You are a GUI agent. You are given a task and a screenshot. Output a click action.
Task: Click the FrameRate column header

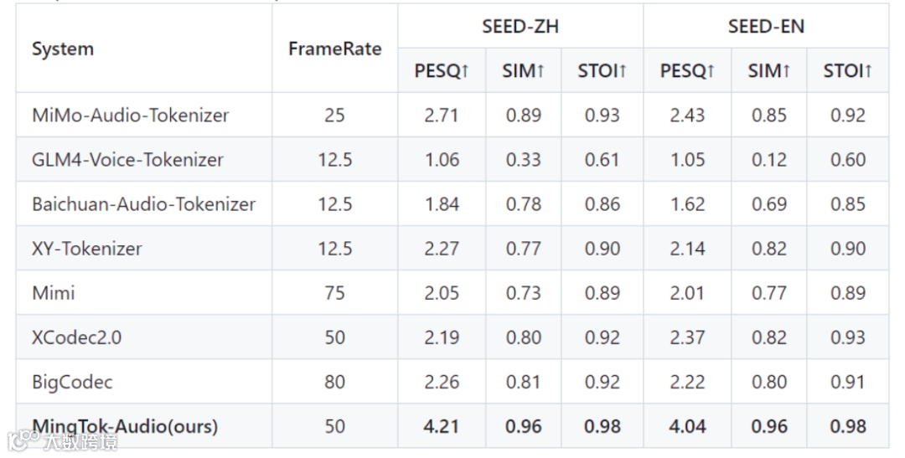coord(334,49)
